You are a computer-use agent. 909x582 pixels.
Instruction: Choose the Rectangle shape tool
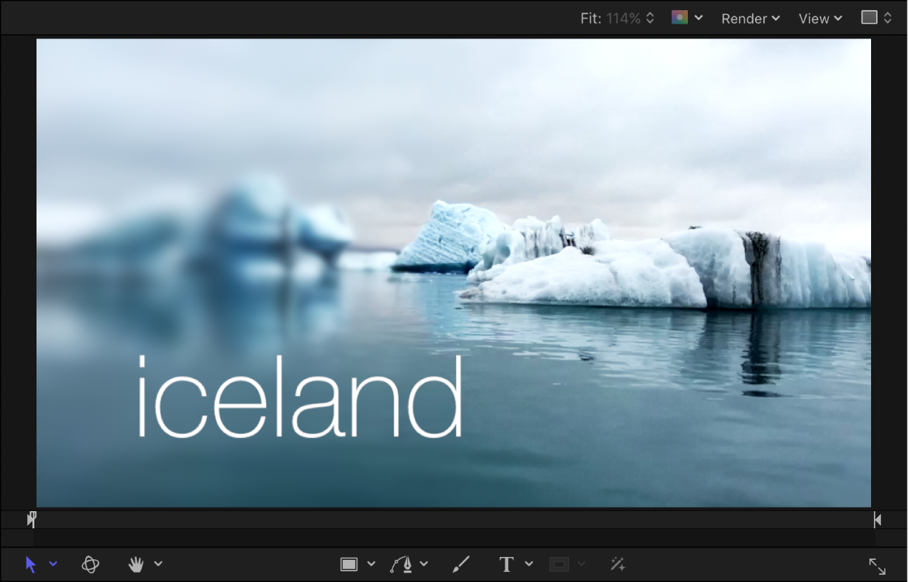349,563
